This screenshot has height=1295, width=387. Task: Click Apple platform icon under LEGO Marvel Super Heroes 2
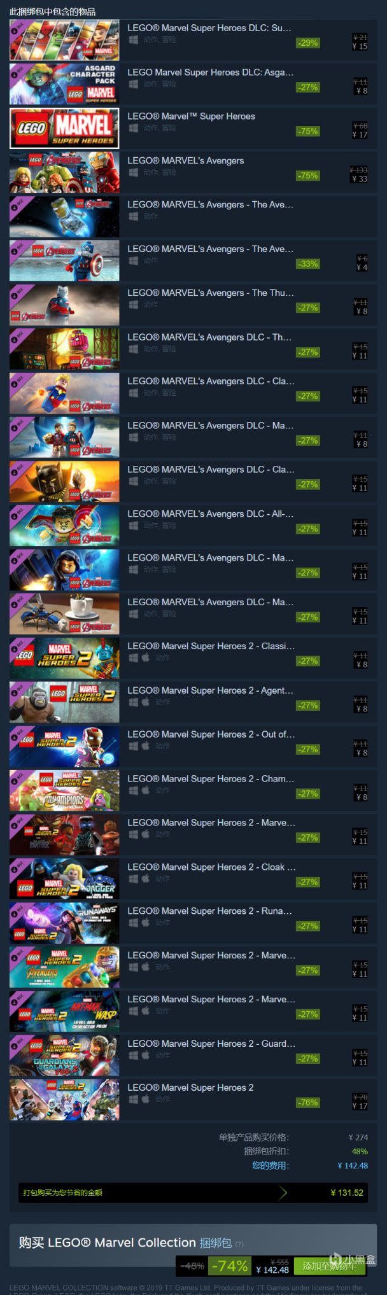(145, 1099)
